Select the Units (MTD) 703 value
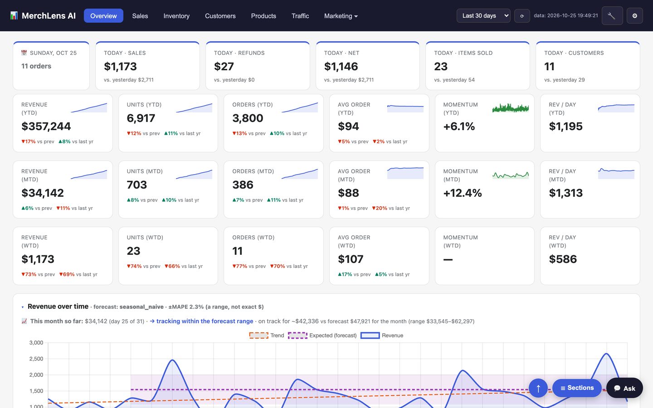653x408 pixels. [137, 185]
